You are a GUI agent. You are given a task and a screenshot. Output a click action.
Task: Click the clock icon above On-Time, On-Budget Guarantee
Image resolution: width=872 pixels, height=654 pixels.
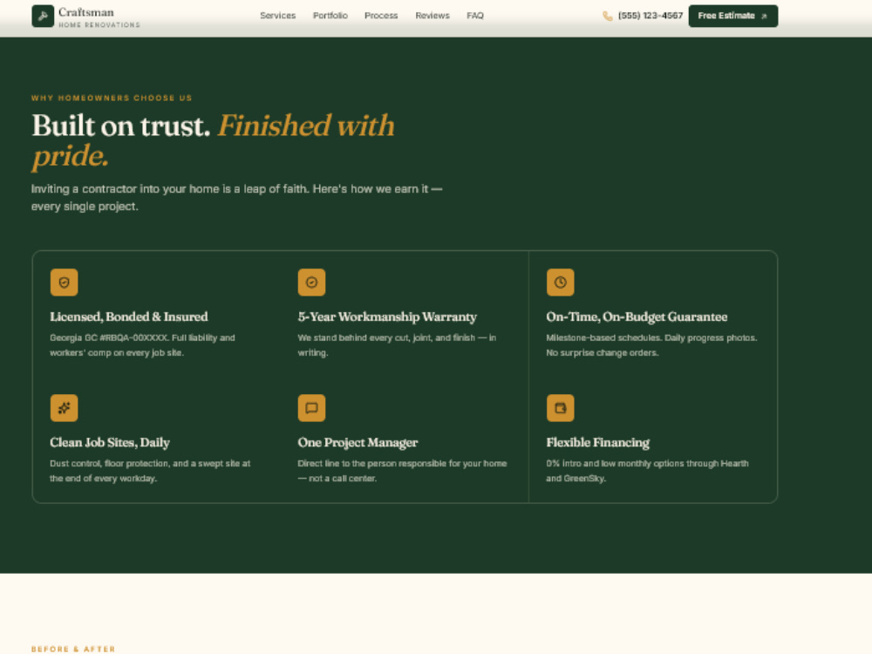(x=560, y=283)
